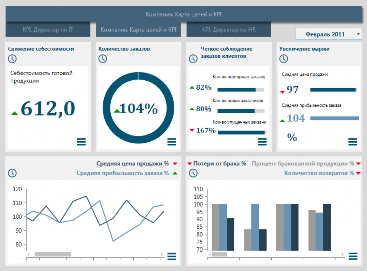Click the line chart horizontal scrollbar thumb

tap(53, 254)
